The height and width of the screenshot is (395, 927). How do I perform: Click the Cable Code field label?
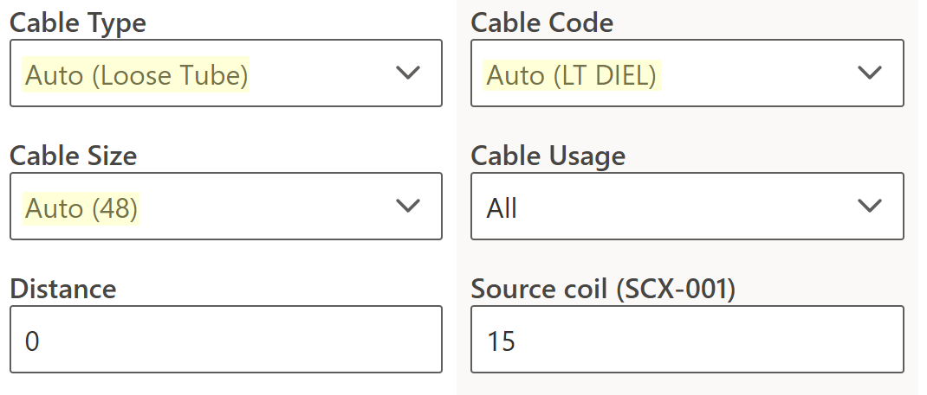[x=541, y=23]
